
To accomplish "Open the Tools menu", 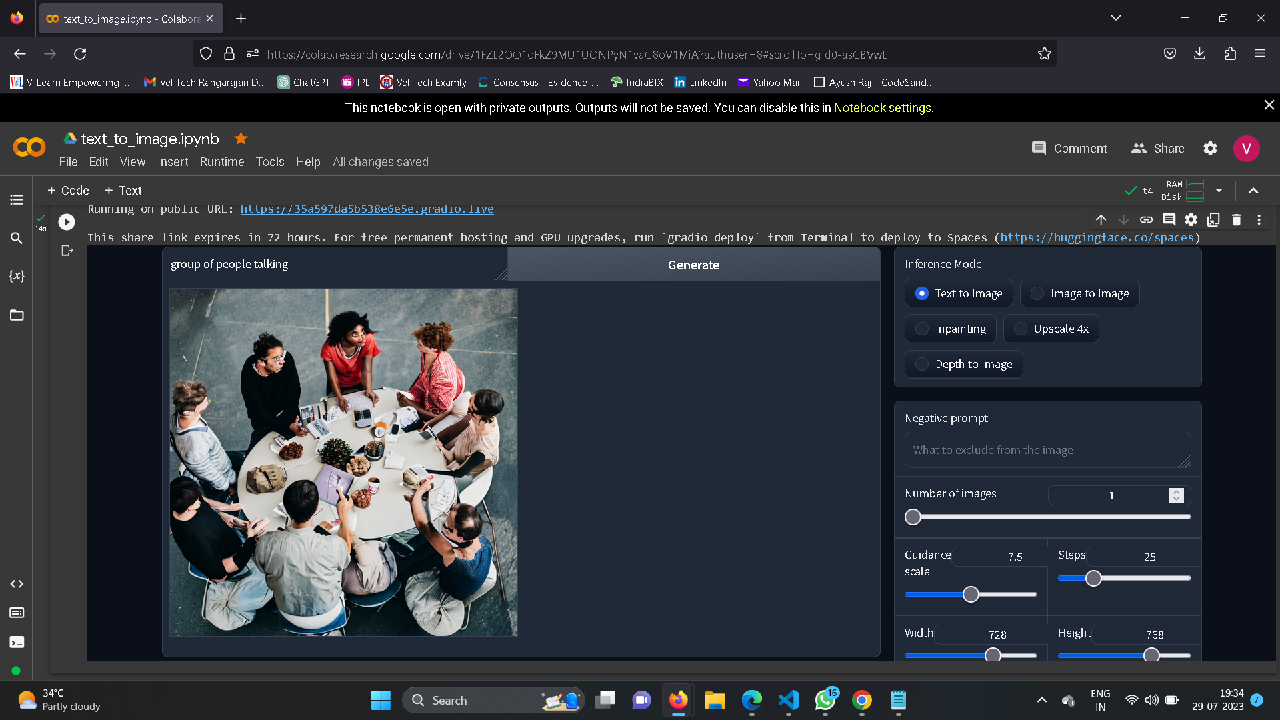I will [x=270, y=162].
